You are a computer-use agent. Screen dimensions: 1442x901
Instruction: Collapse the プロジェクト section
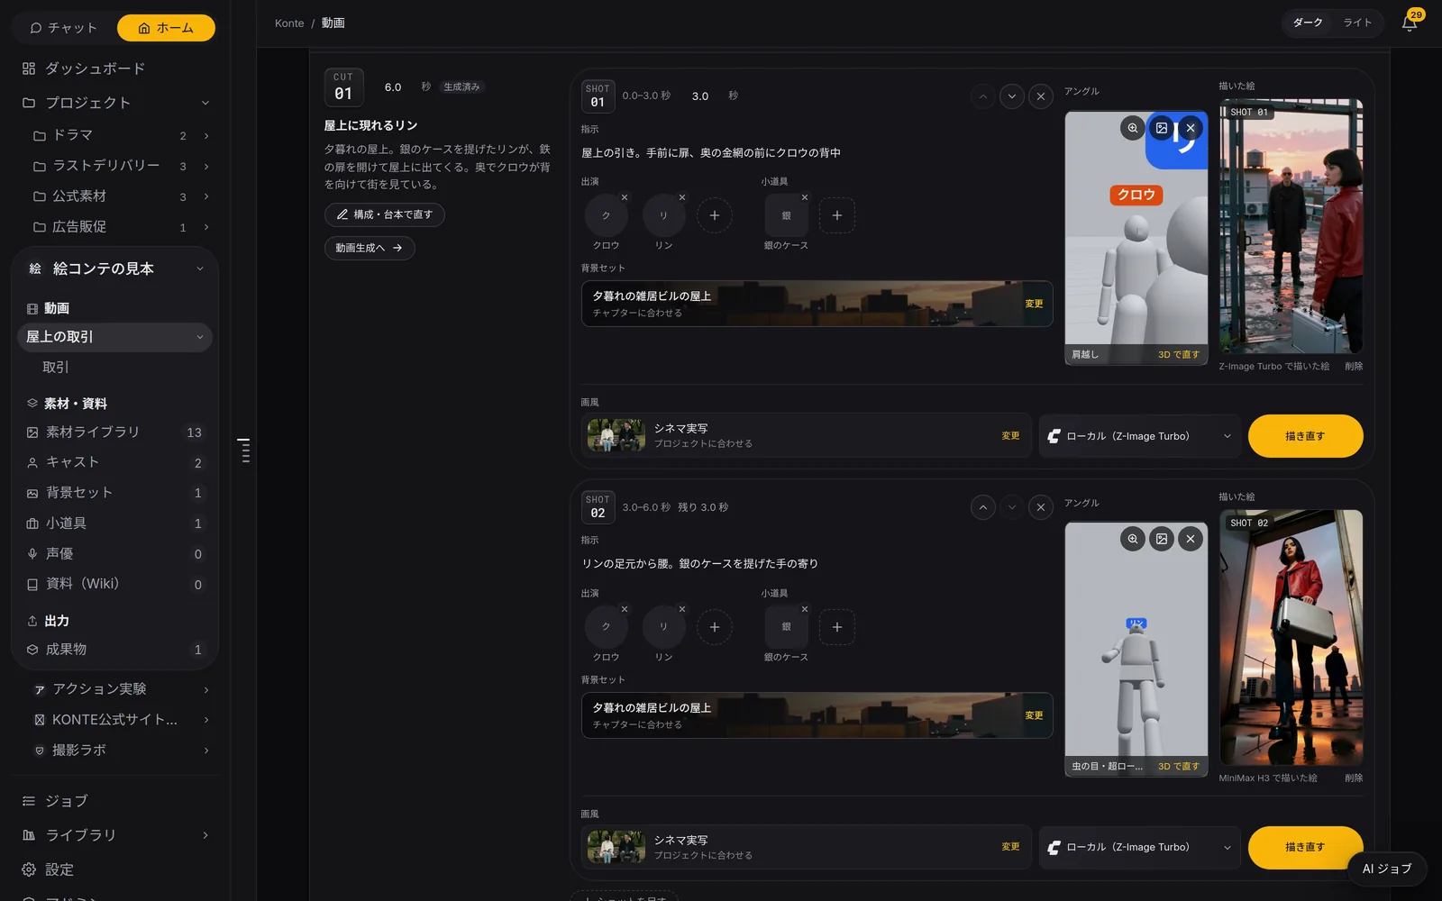pyautogui.click(x=205, y=103)
